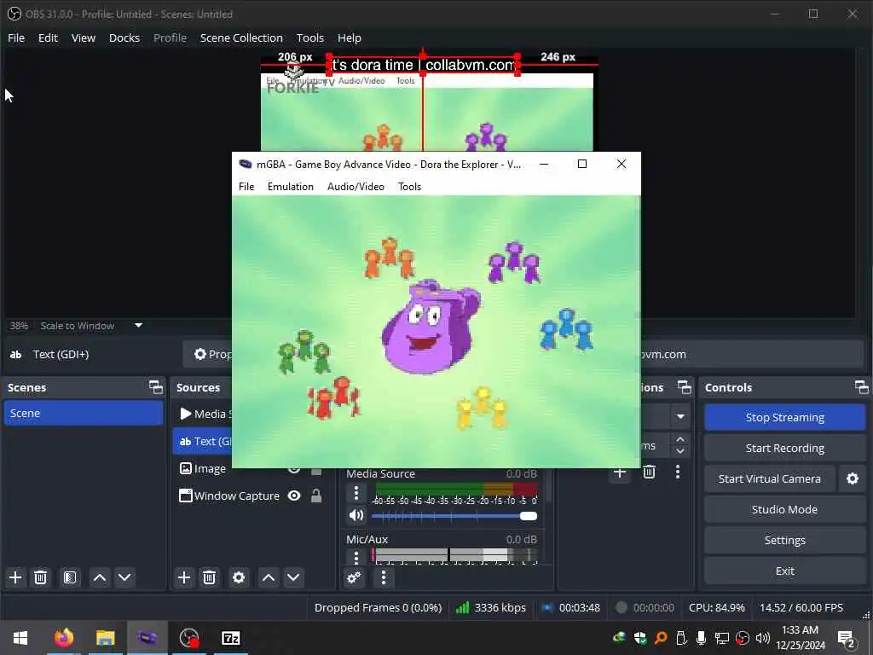This screenshot has height=655, width=873.
Task: Open OBS Settings button
Action: tap(784, 540)
